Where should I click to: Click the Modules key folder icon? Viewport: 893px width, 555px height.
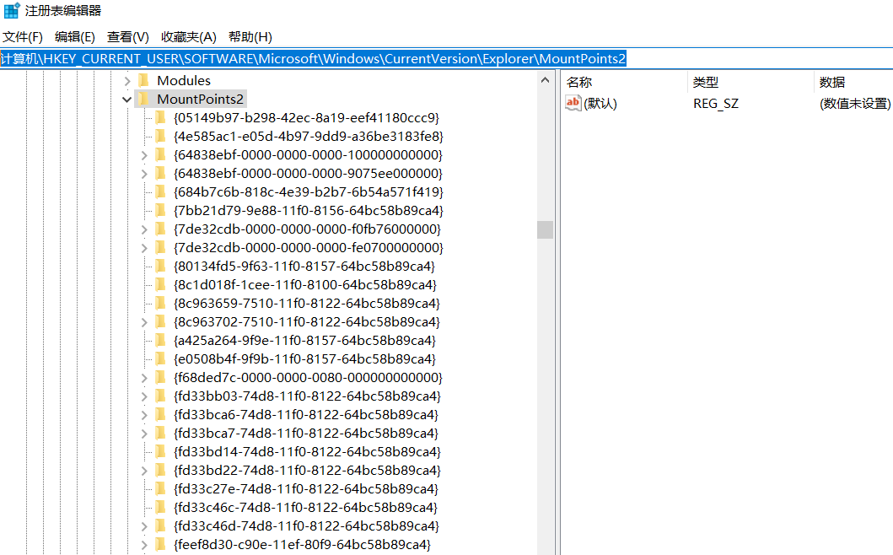point(143,81)
